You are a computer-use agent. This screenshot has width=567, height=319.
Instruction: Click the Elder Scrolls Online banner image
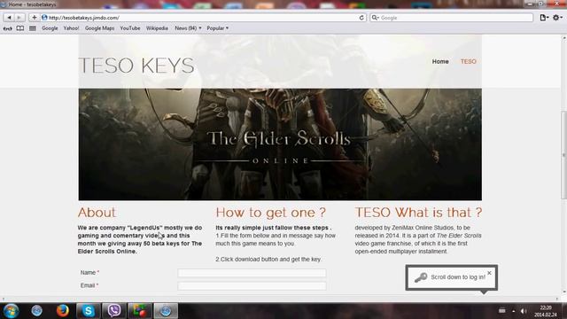(x=280, y=144)
